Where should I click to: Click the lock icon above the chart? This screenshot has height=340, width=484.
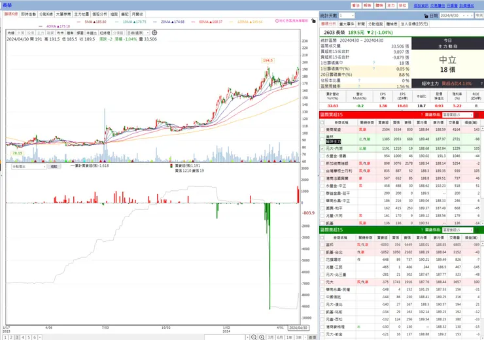point(313,21)
